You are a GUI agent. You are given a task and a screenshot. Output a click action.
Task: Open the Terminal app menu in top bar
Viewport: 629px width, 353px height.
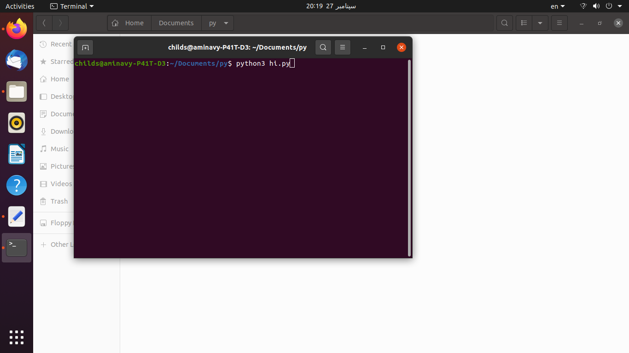coord(72,6)
